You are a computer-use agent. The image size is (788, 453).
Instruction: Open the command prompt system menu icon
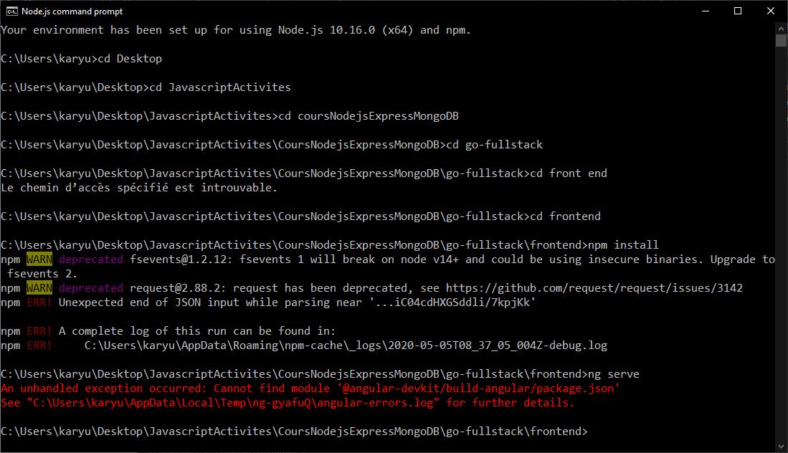(11, 11)
